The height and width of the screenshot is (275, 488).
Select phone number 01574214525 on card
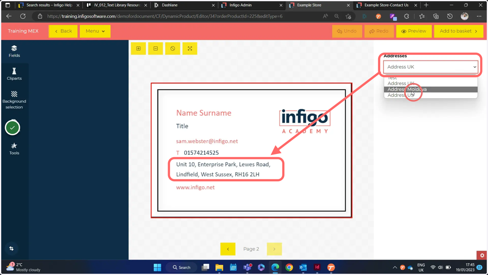click(x=201, y=153)
